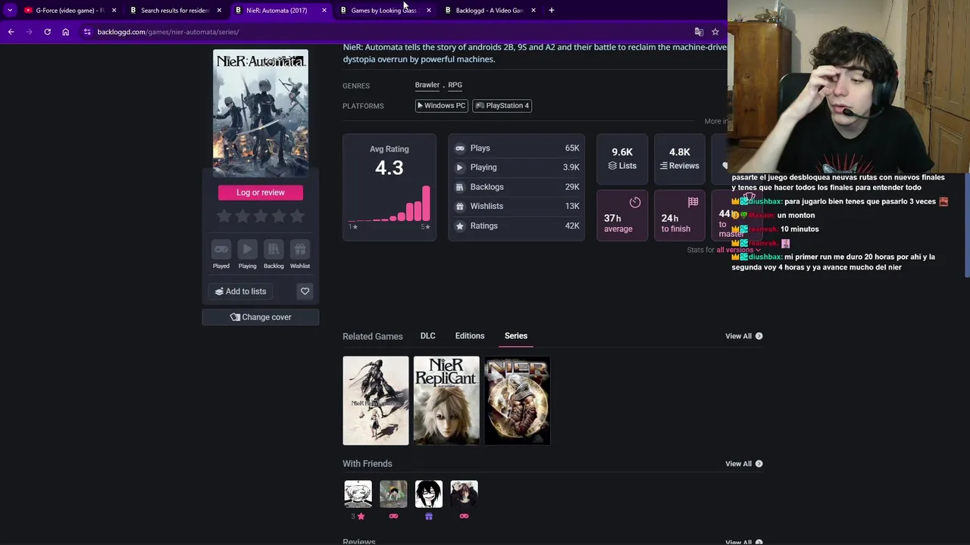This screenshot has height=545, width=970.
Task: Open fourth friend avatar in With Friends
Action: [464, 494]
